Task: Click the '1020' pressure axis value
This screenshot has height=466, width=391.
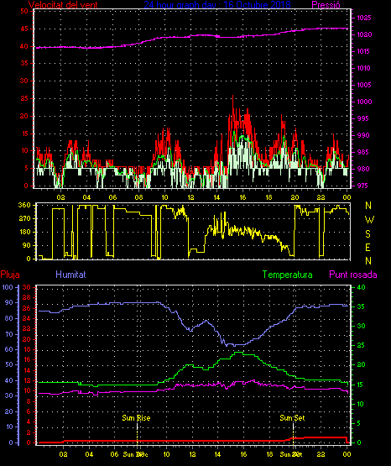Action: pos(363,34)
